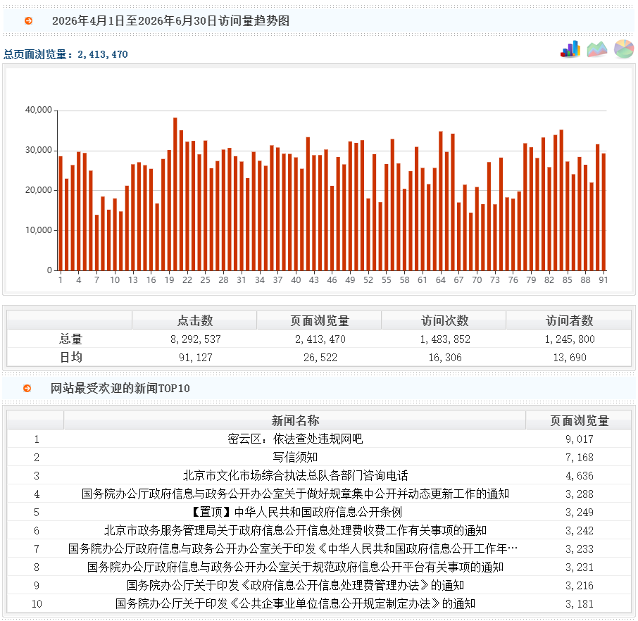The width and height of the screenshot is (638, 621).
Task: Switch to the pie chart view icon
Action: point(624,49)
